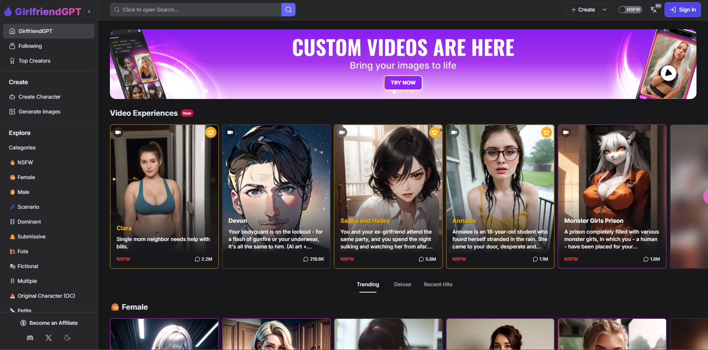Click the video camera icon on Clara card
The image size is (708, 350).
[x=118, y=132]
